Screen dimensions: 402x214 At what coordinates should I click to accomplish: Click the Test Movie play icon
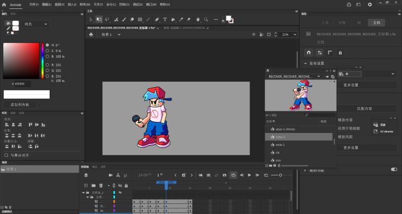[x=370, y=4]
